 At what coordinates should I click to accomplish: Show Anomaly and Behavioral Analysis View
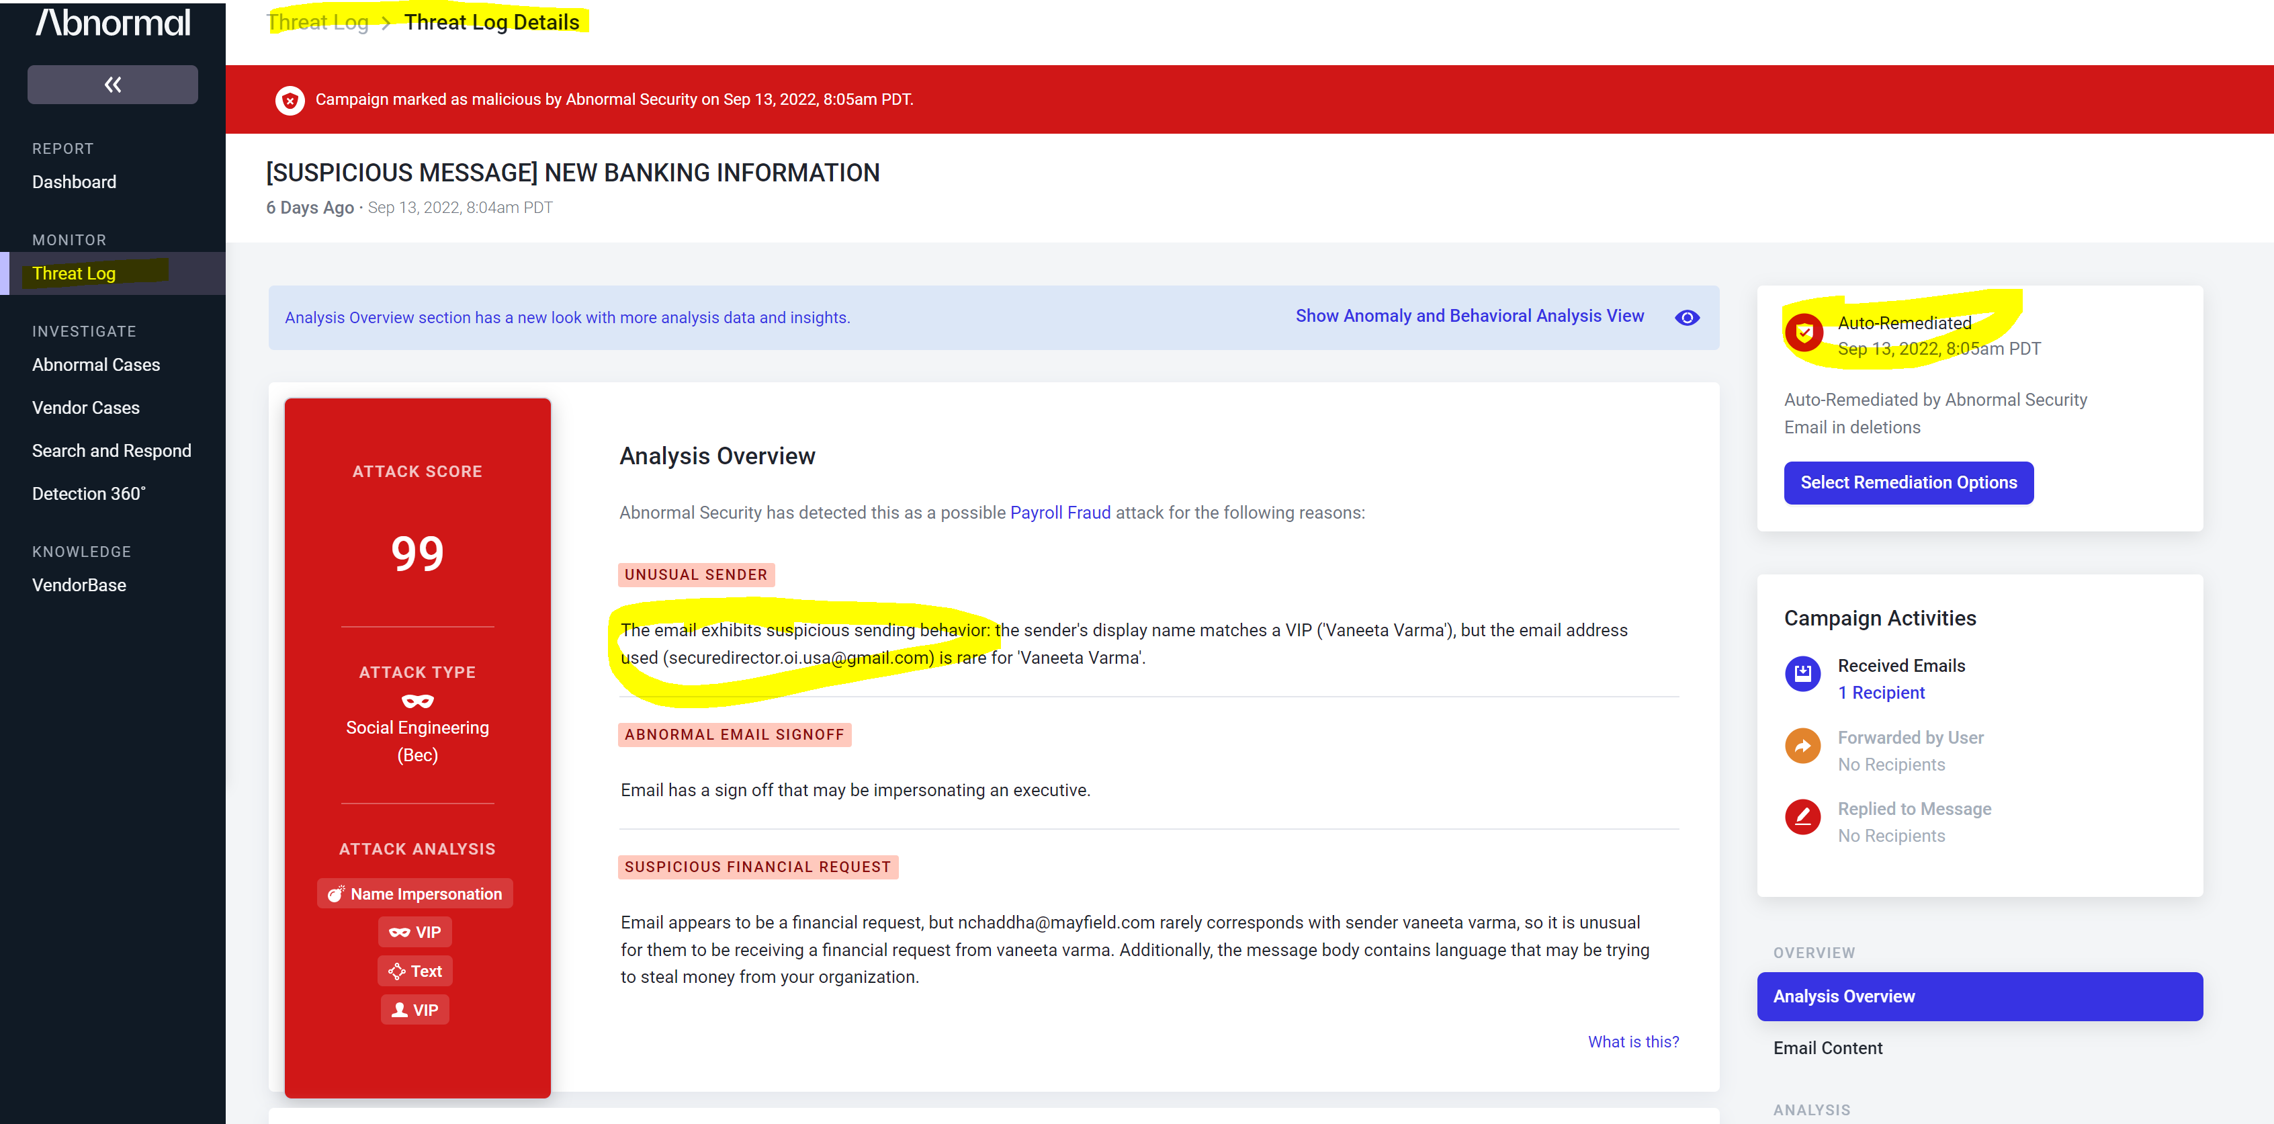[x=1469, y=316]
